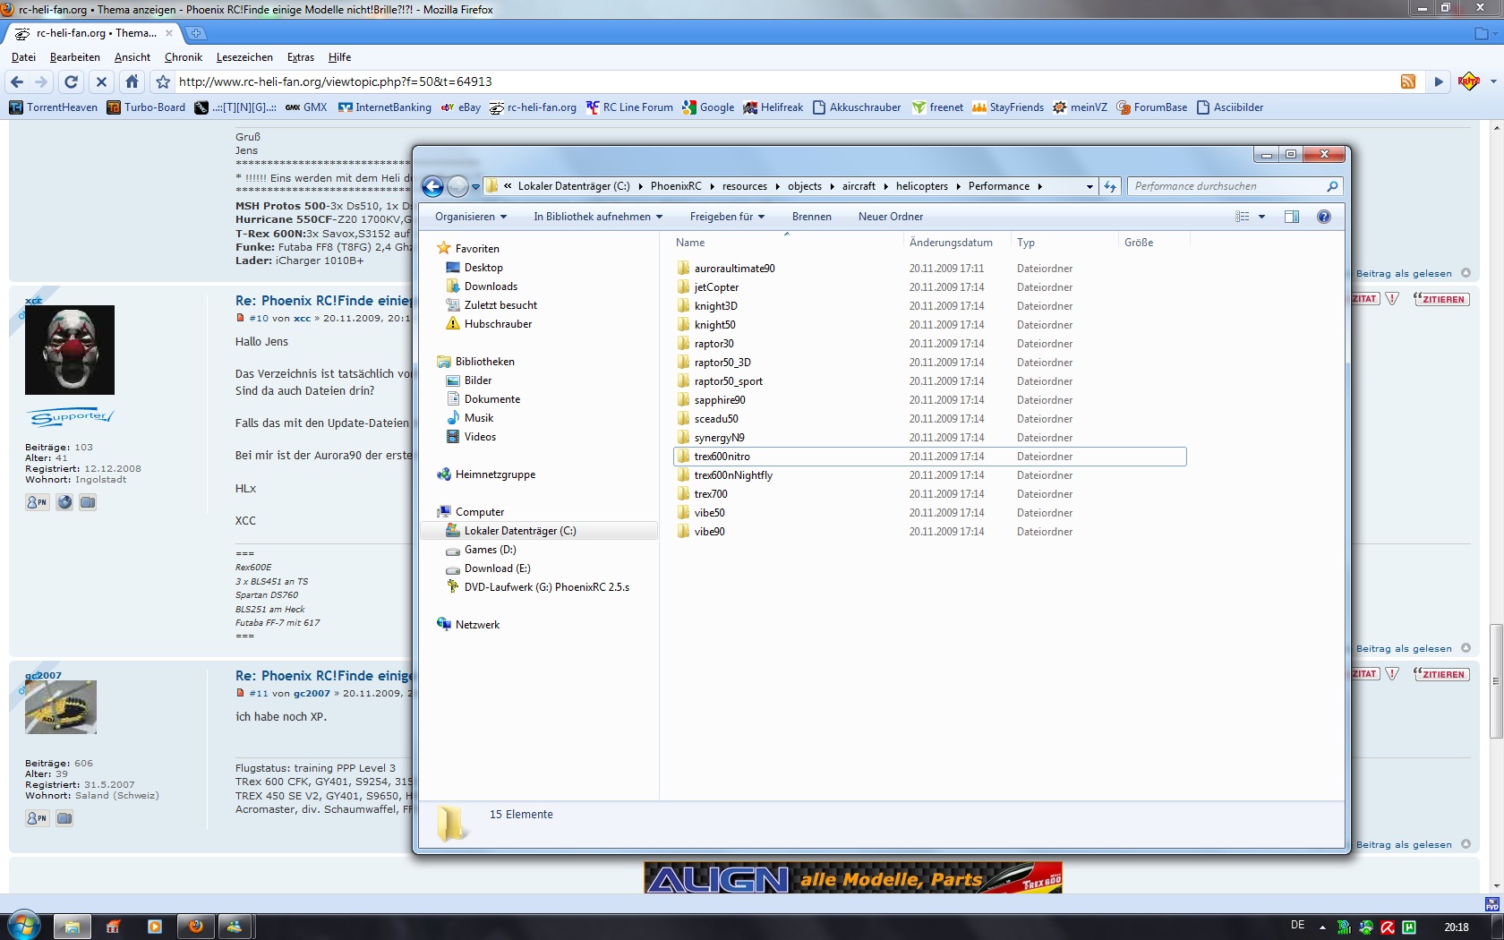Open xcc website globe icon
1504x940 pixels.
click(x=64, y=502)
